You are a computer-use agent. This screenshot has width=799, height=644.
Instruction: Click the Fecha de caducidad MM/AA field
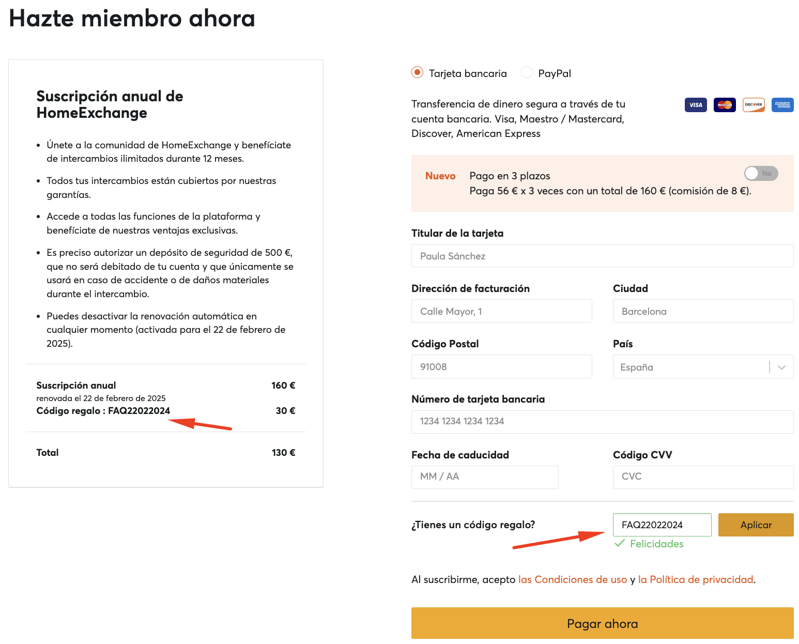(x=485, y=477)
